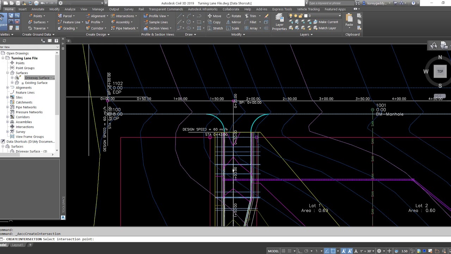Screen dimensions: 451x254
Task: Click Point Groups in the tree
Action: (25, 68)
